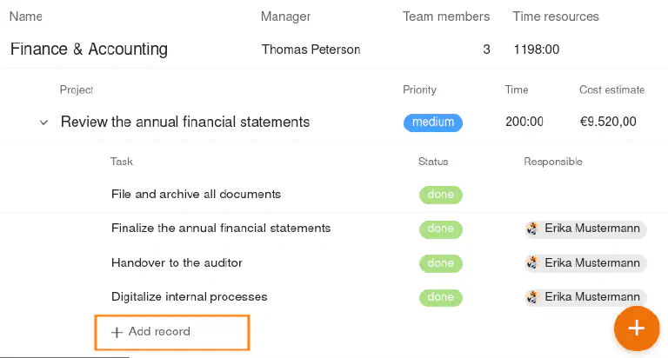Click the Cost estimate value €9.520,00
This screenshot has height=358, width=668.
[608, 122]
